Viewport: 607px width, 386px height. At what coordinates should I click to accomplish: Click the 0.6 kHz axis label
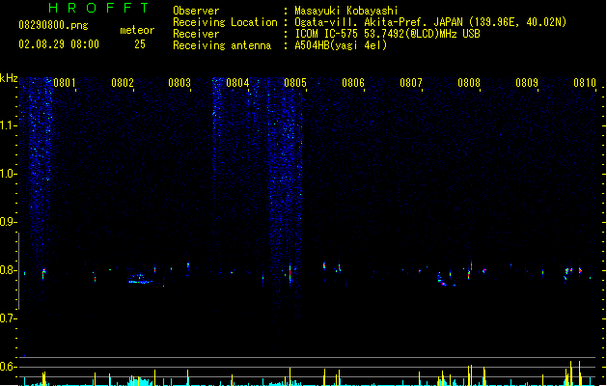7,367
